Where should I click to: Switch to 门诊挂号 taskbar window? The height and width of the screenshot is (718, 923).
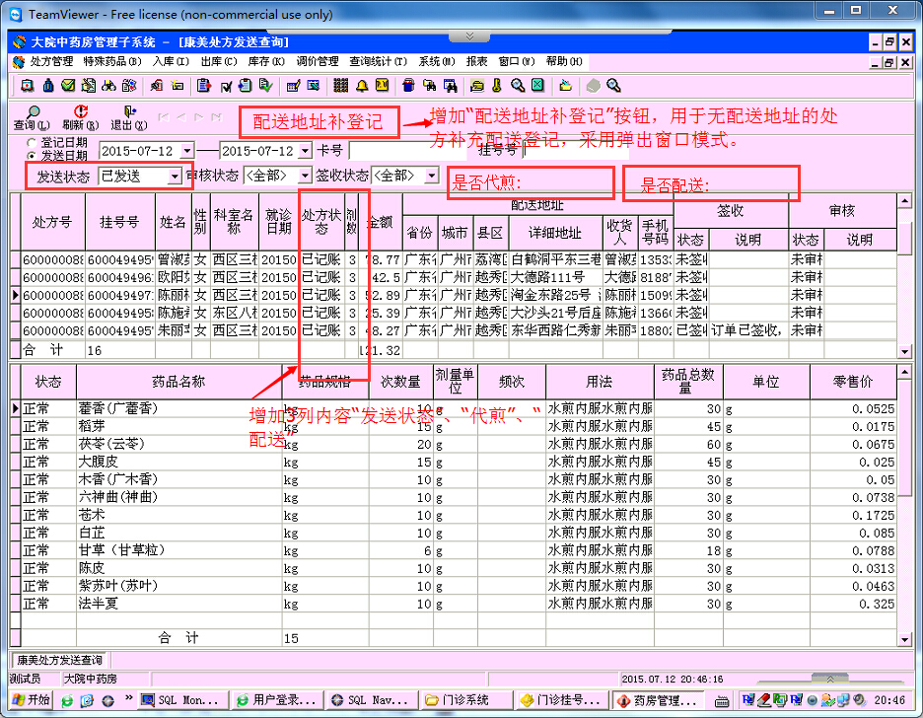click(561, 700)
